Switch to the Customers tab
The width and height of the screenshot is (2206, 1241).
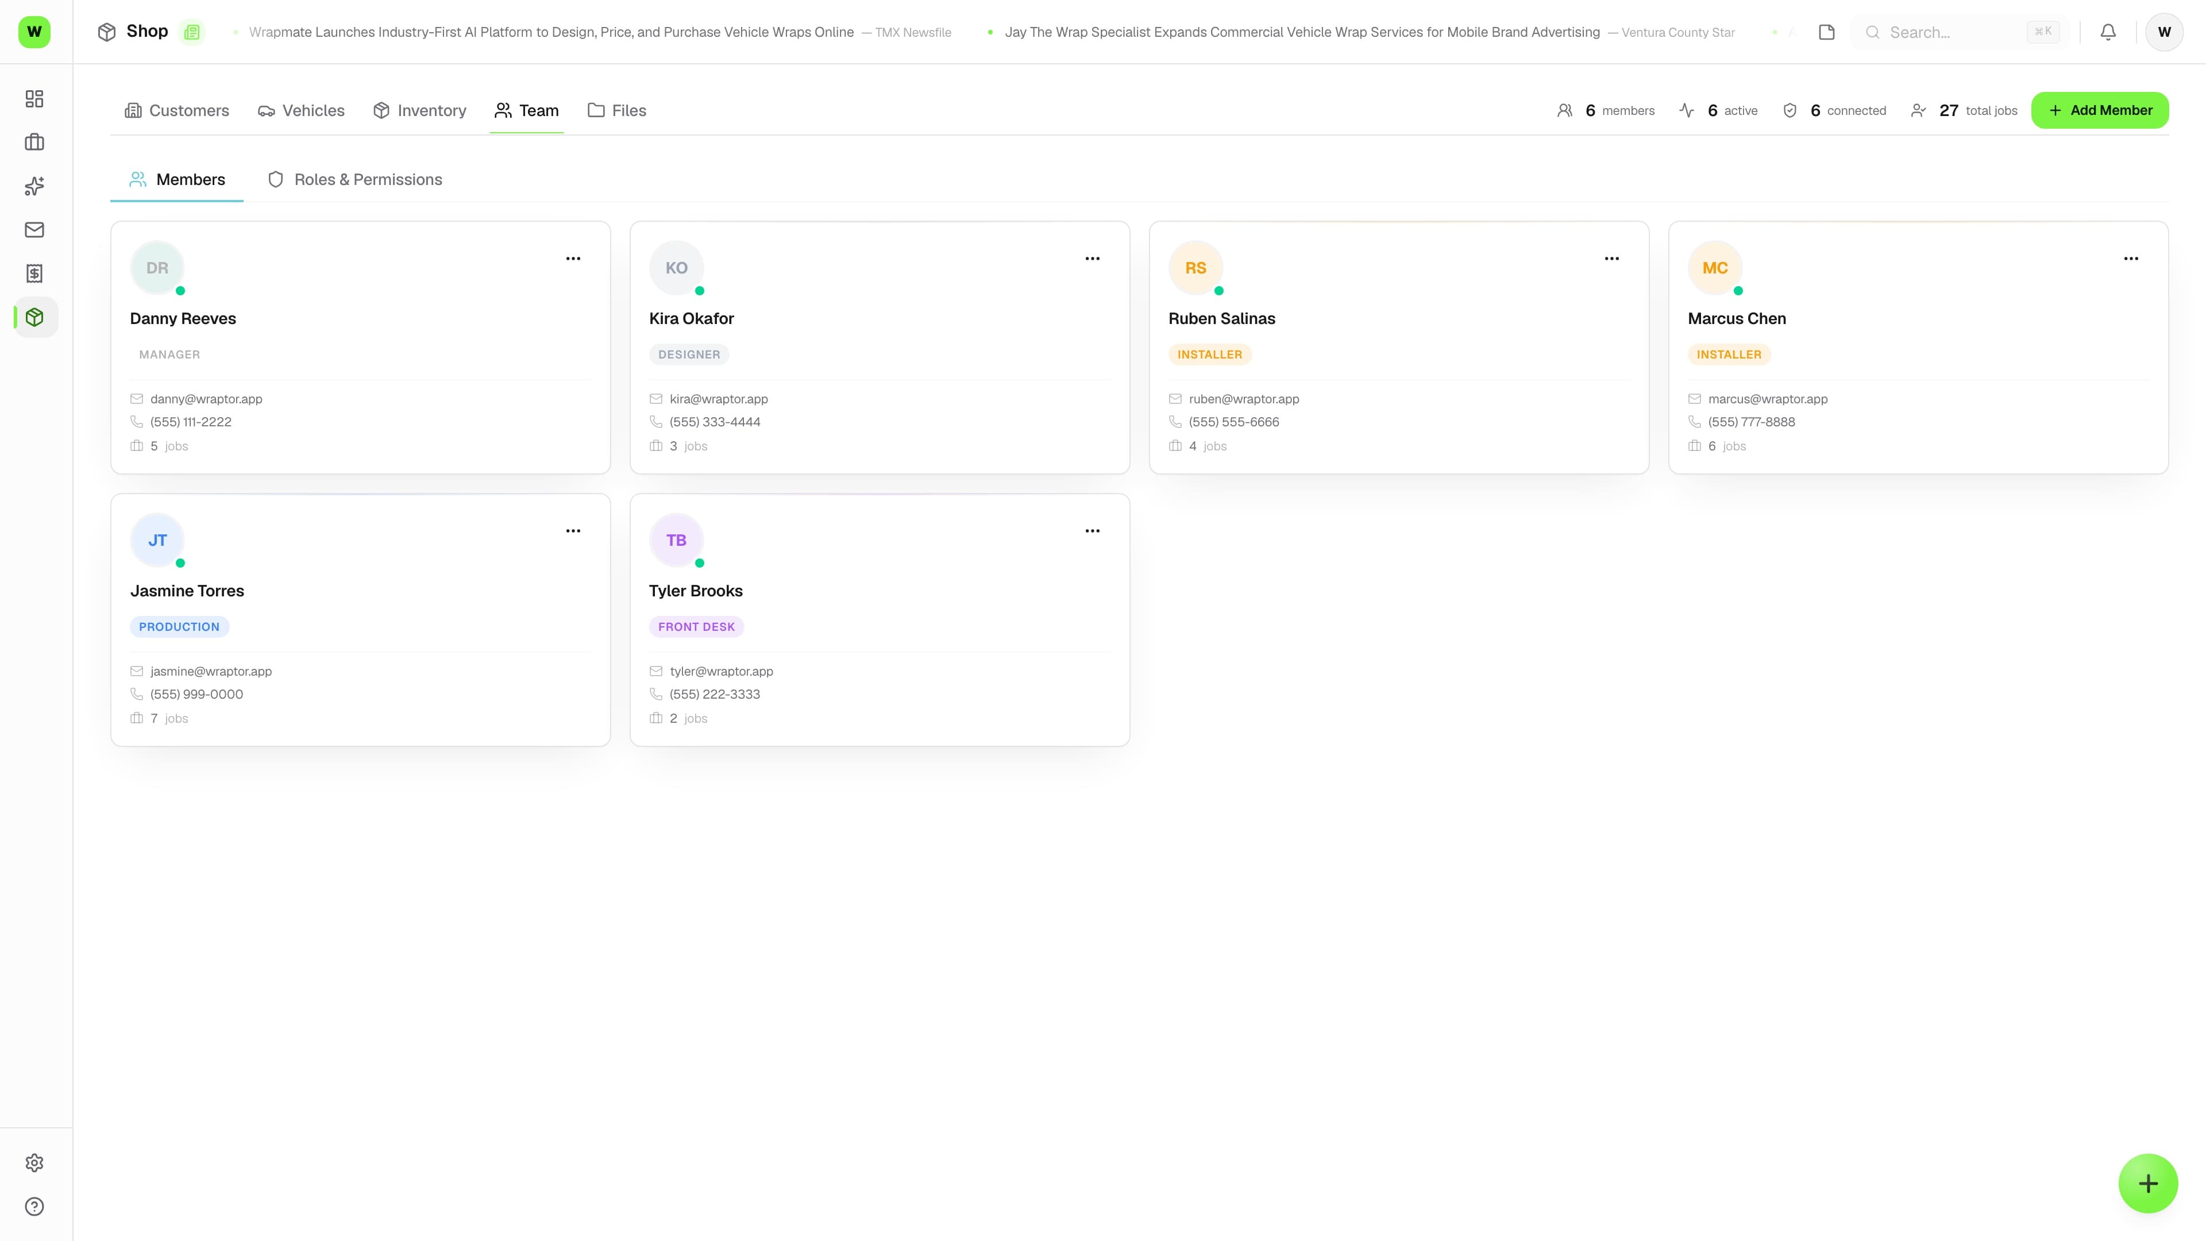point(178,110)
